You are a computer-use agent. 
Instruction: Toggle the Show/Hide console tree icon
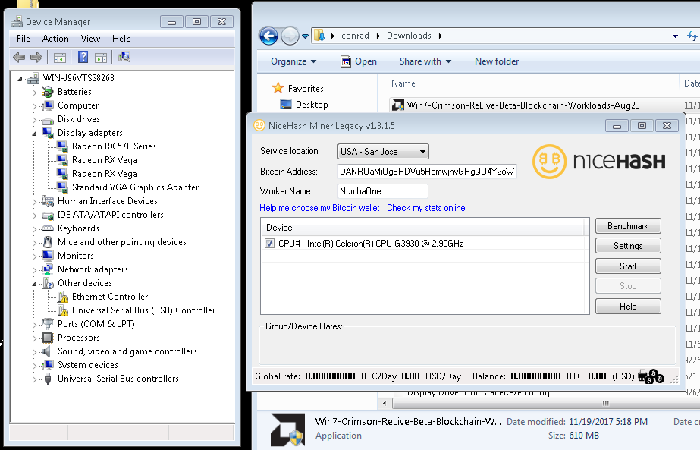click(x=59, y=56)
